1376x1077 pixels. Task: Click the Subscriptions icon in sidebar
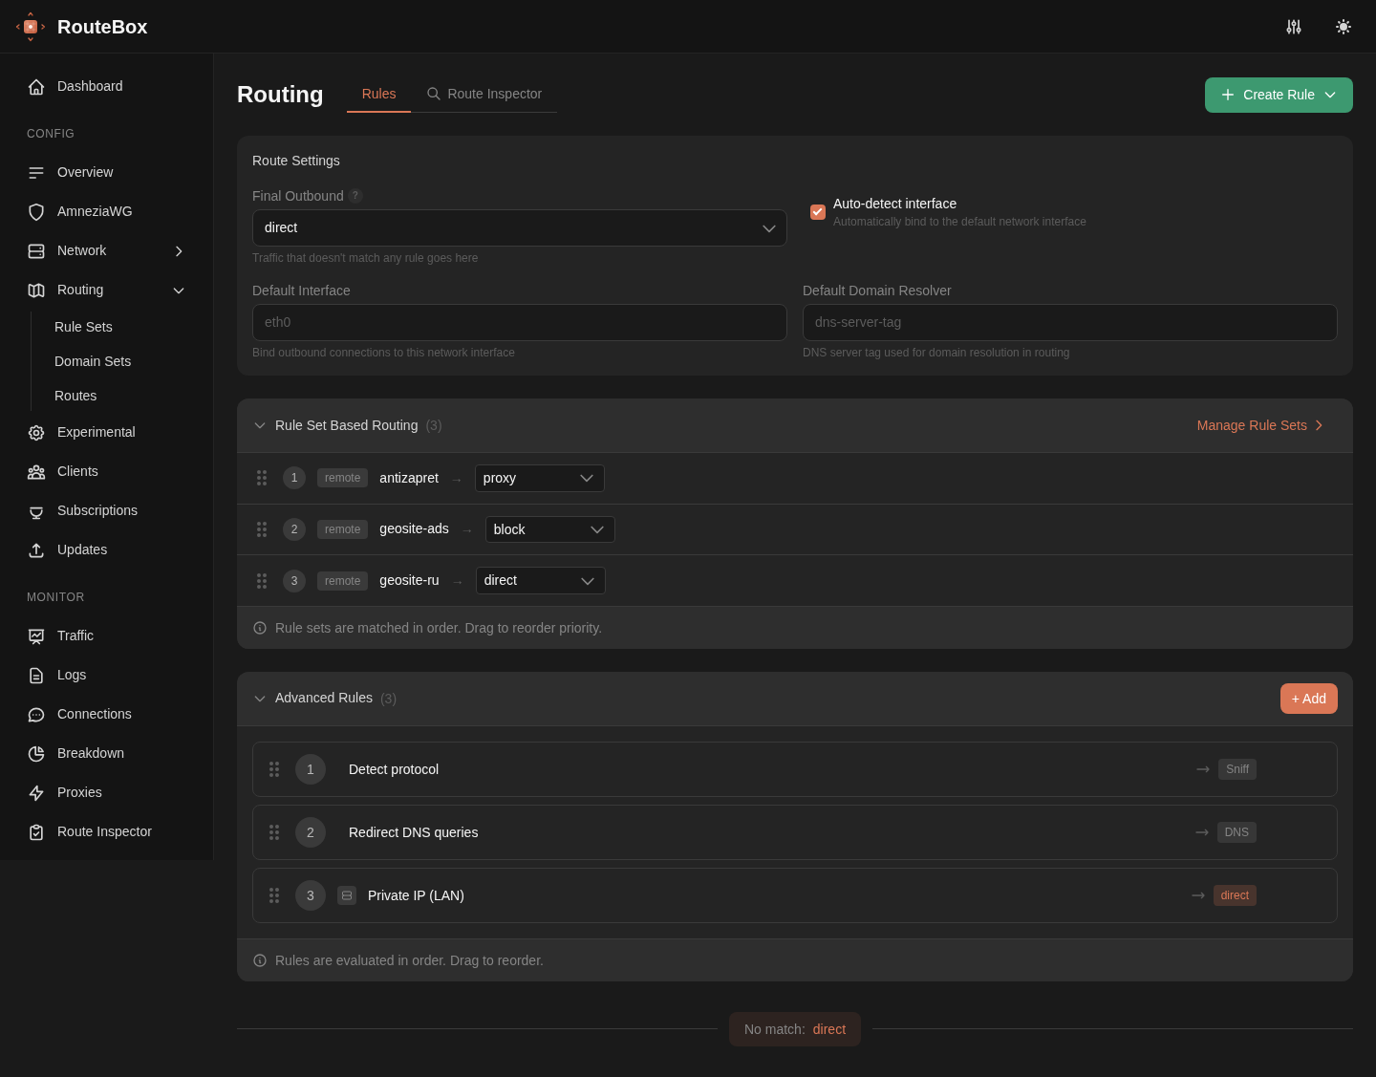[36, 511]
